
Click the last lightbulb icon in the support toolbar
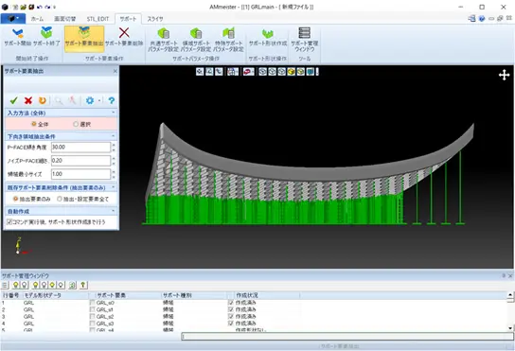point(61,285)
